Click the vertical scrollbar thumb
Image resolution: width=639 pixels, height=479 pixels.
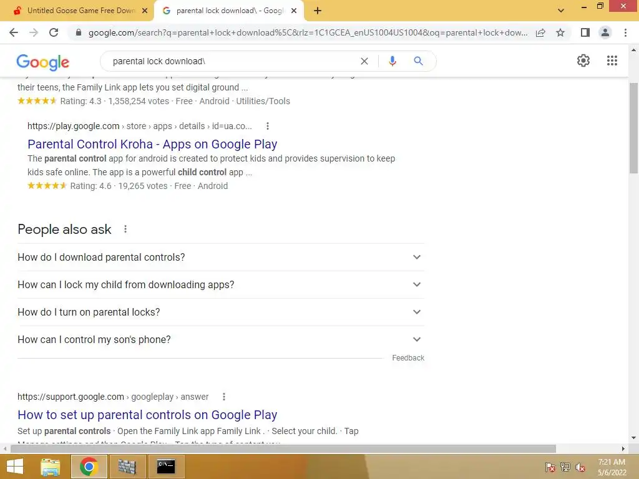pyautogui.click(x=634, y=128)
